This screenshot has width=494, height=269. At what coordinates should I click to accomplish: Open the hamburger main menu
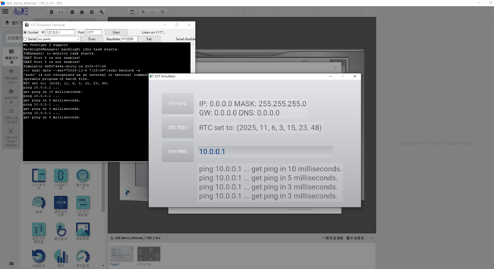click(x=5, y=12)
